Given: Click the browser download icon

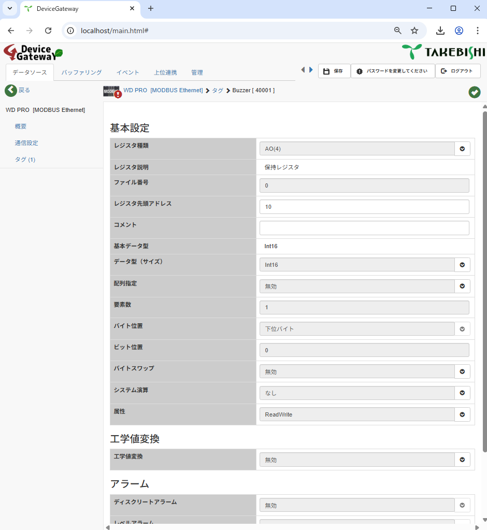Looking at the screenshot, I should click(440, 31).
